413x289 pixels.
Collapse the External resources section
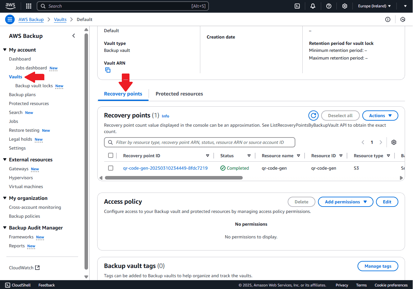[5, 160]
